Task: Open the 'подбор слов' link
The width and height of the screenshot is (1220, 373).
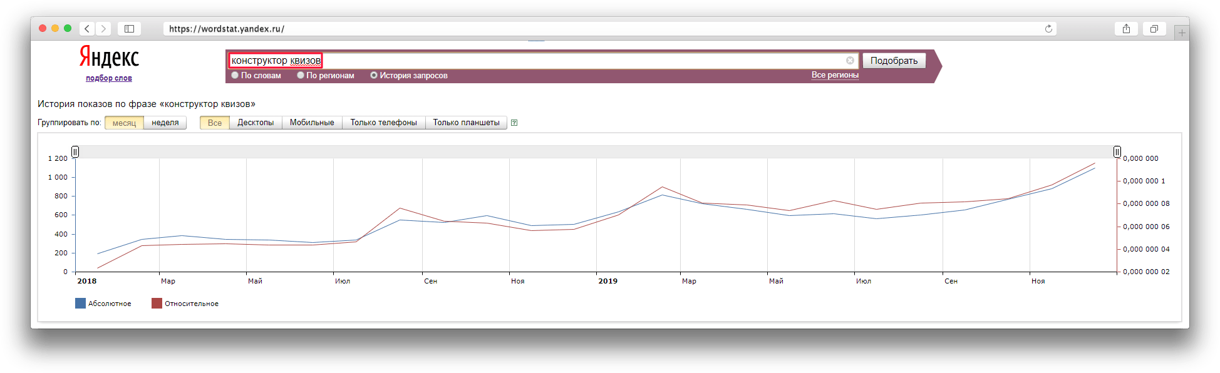Action: tap(109, 78)
